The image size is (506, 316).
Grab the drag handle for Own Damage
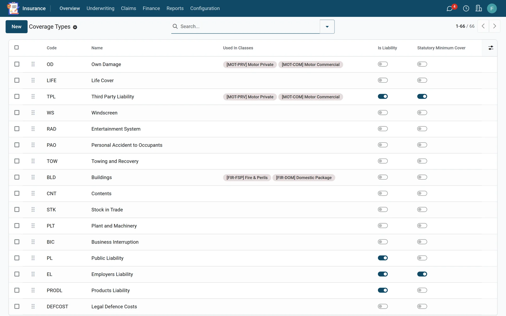(x=33, y=64)
